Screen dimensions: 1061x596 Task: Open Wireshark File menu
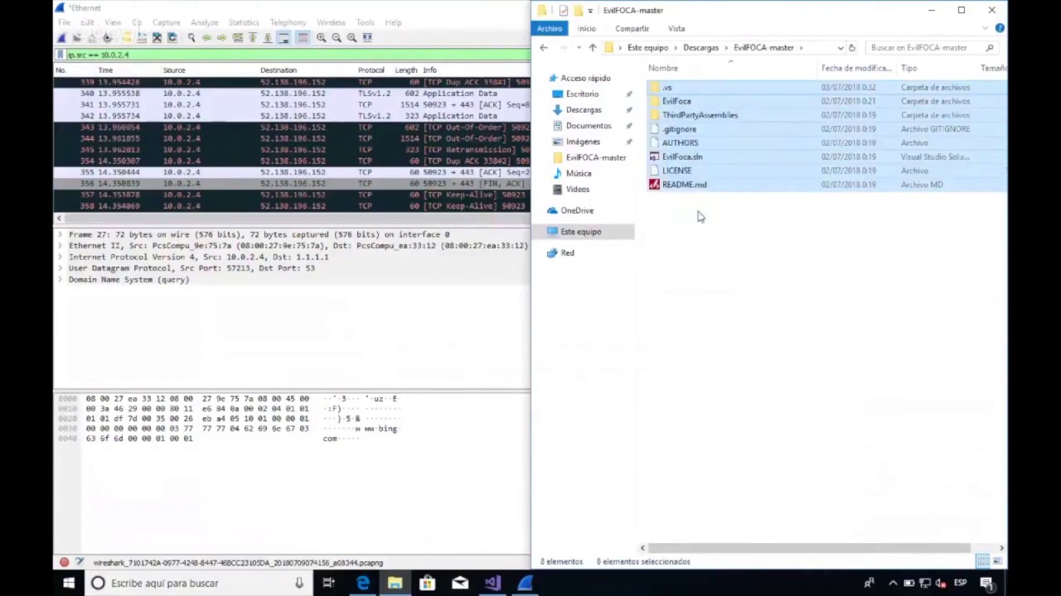(64, 22)
